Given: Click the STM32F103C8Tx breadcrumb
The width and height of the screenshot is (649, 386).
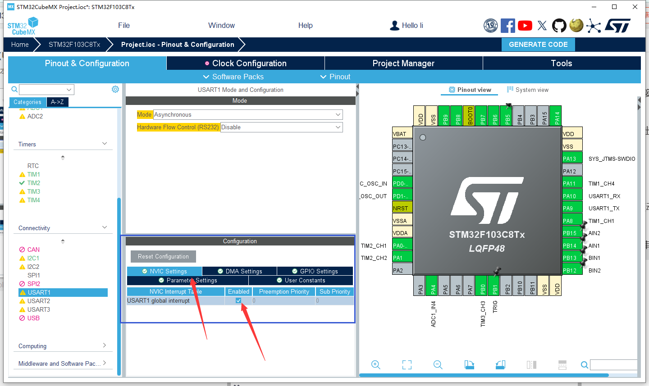Looking at the screenshot, I should [x=74, y=45].
